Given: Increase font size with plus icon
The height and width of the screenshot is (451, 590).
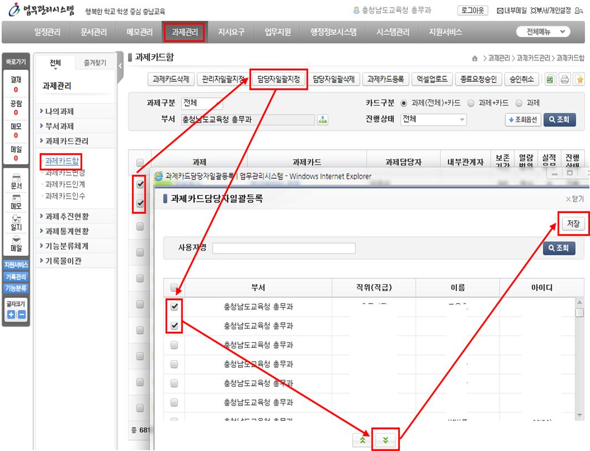Looking at the screenshot, I should click(x=11, y=315).
